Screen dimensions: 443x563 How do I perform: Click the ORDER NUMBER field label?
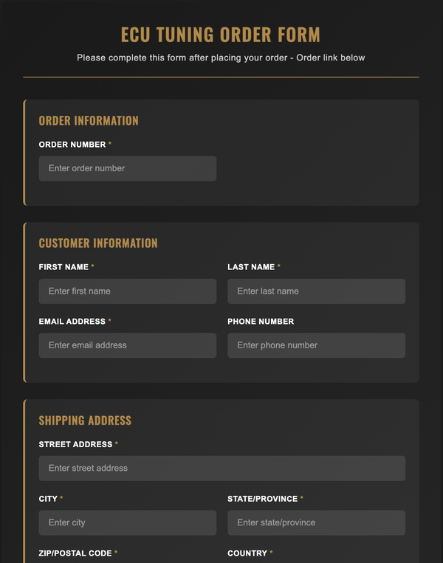pos(72,145)
